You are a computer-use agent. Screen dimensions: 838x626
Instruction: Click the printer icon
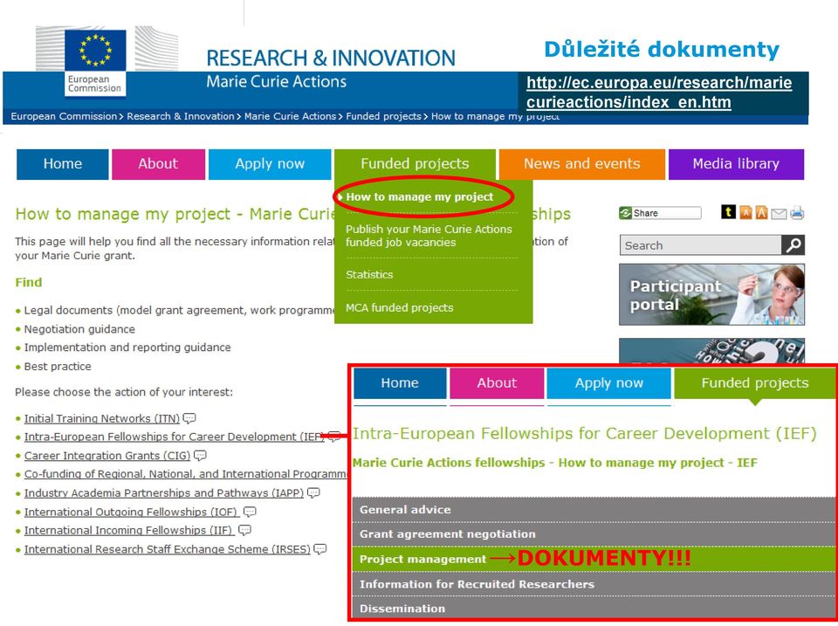coord(797,213)
